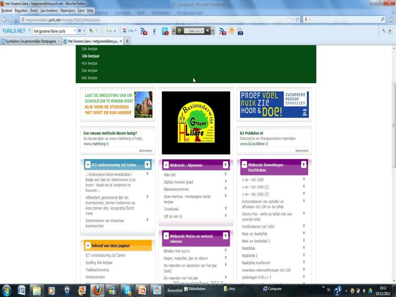Open Windows Explorer from taskbar

click(x=37, y=290)
